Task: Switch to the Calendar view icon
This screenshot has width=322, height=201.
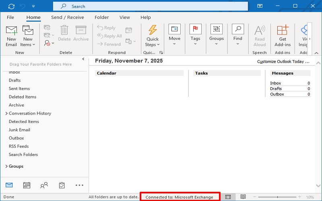Action: click(x=27, y=185)
